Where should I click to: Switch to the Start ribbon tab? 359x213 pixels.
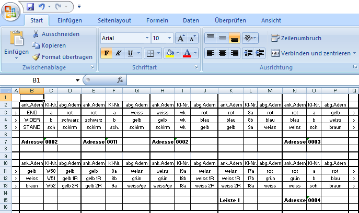[x=37, y=20]
